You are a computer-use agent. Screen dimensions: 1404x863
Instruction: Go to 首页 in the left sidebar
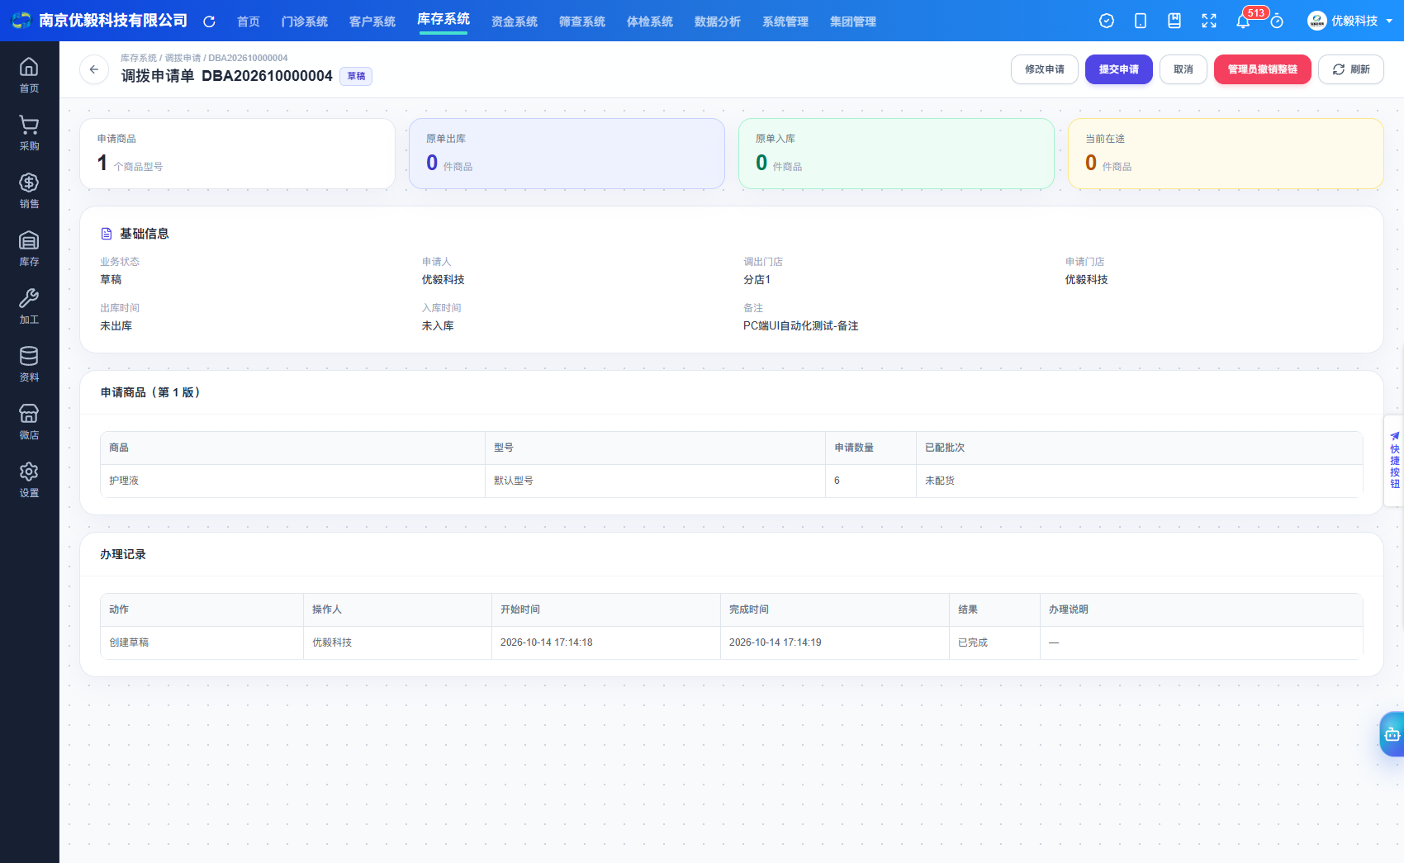[x=29, y=74]
